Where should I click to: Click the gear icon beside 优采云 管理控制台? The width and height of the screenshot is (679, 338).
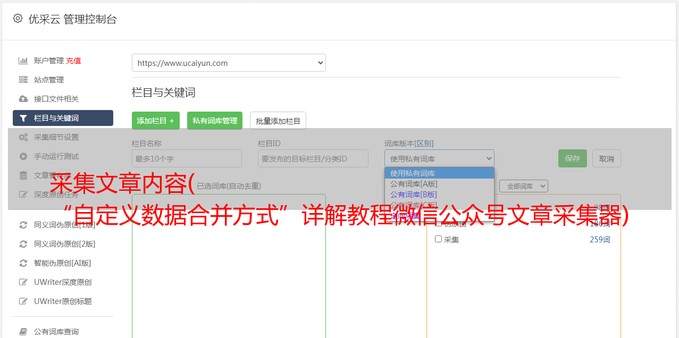[x=18, y=19]
